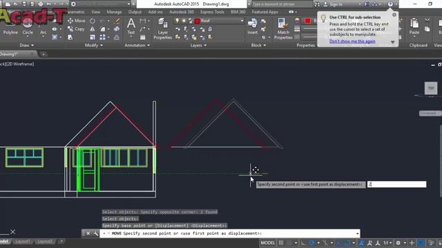442x248 pixels.
Task: Open the Roof layer dropdown list
Action: [x=242, y=21]
